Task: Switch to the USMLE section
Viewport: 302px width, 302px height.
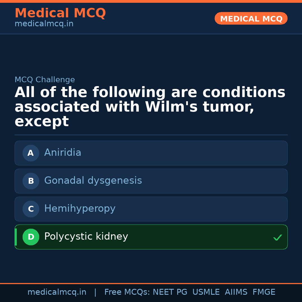Action: click(x=206, y=292)
